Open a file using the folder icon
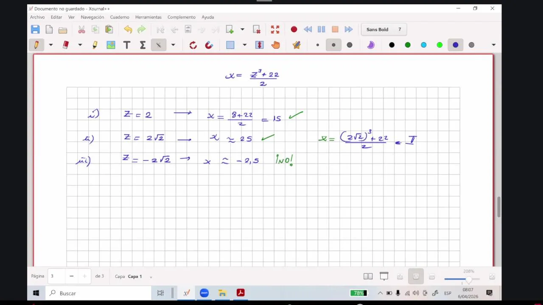The image size is (543, 305). tap(63, 30)
